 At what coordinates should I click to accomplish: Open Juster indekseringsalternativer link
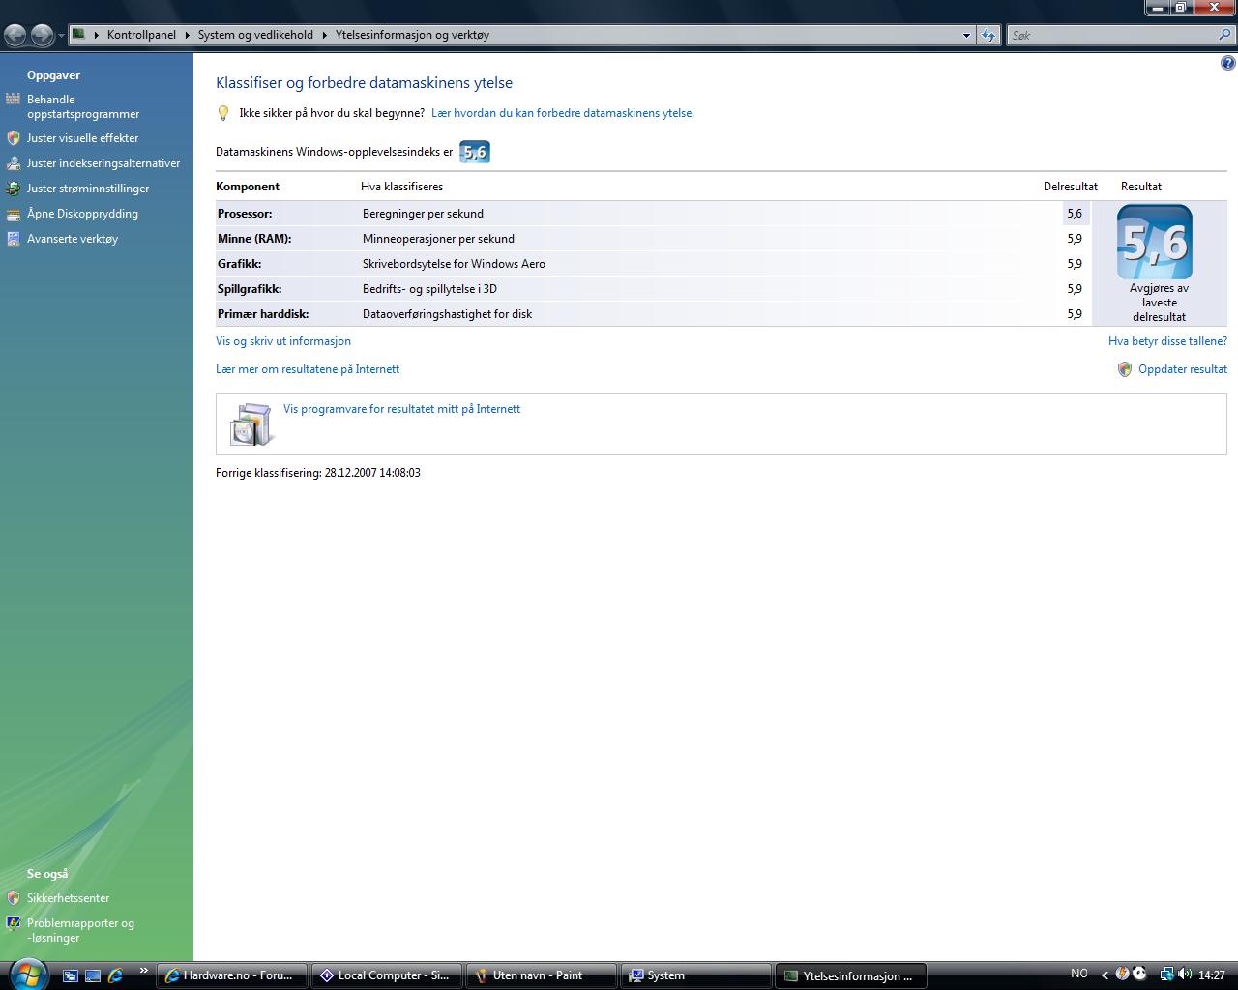103,163
